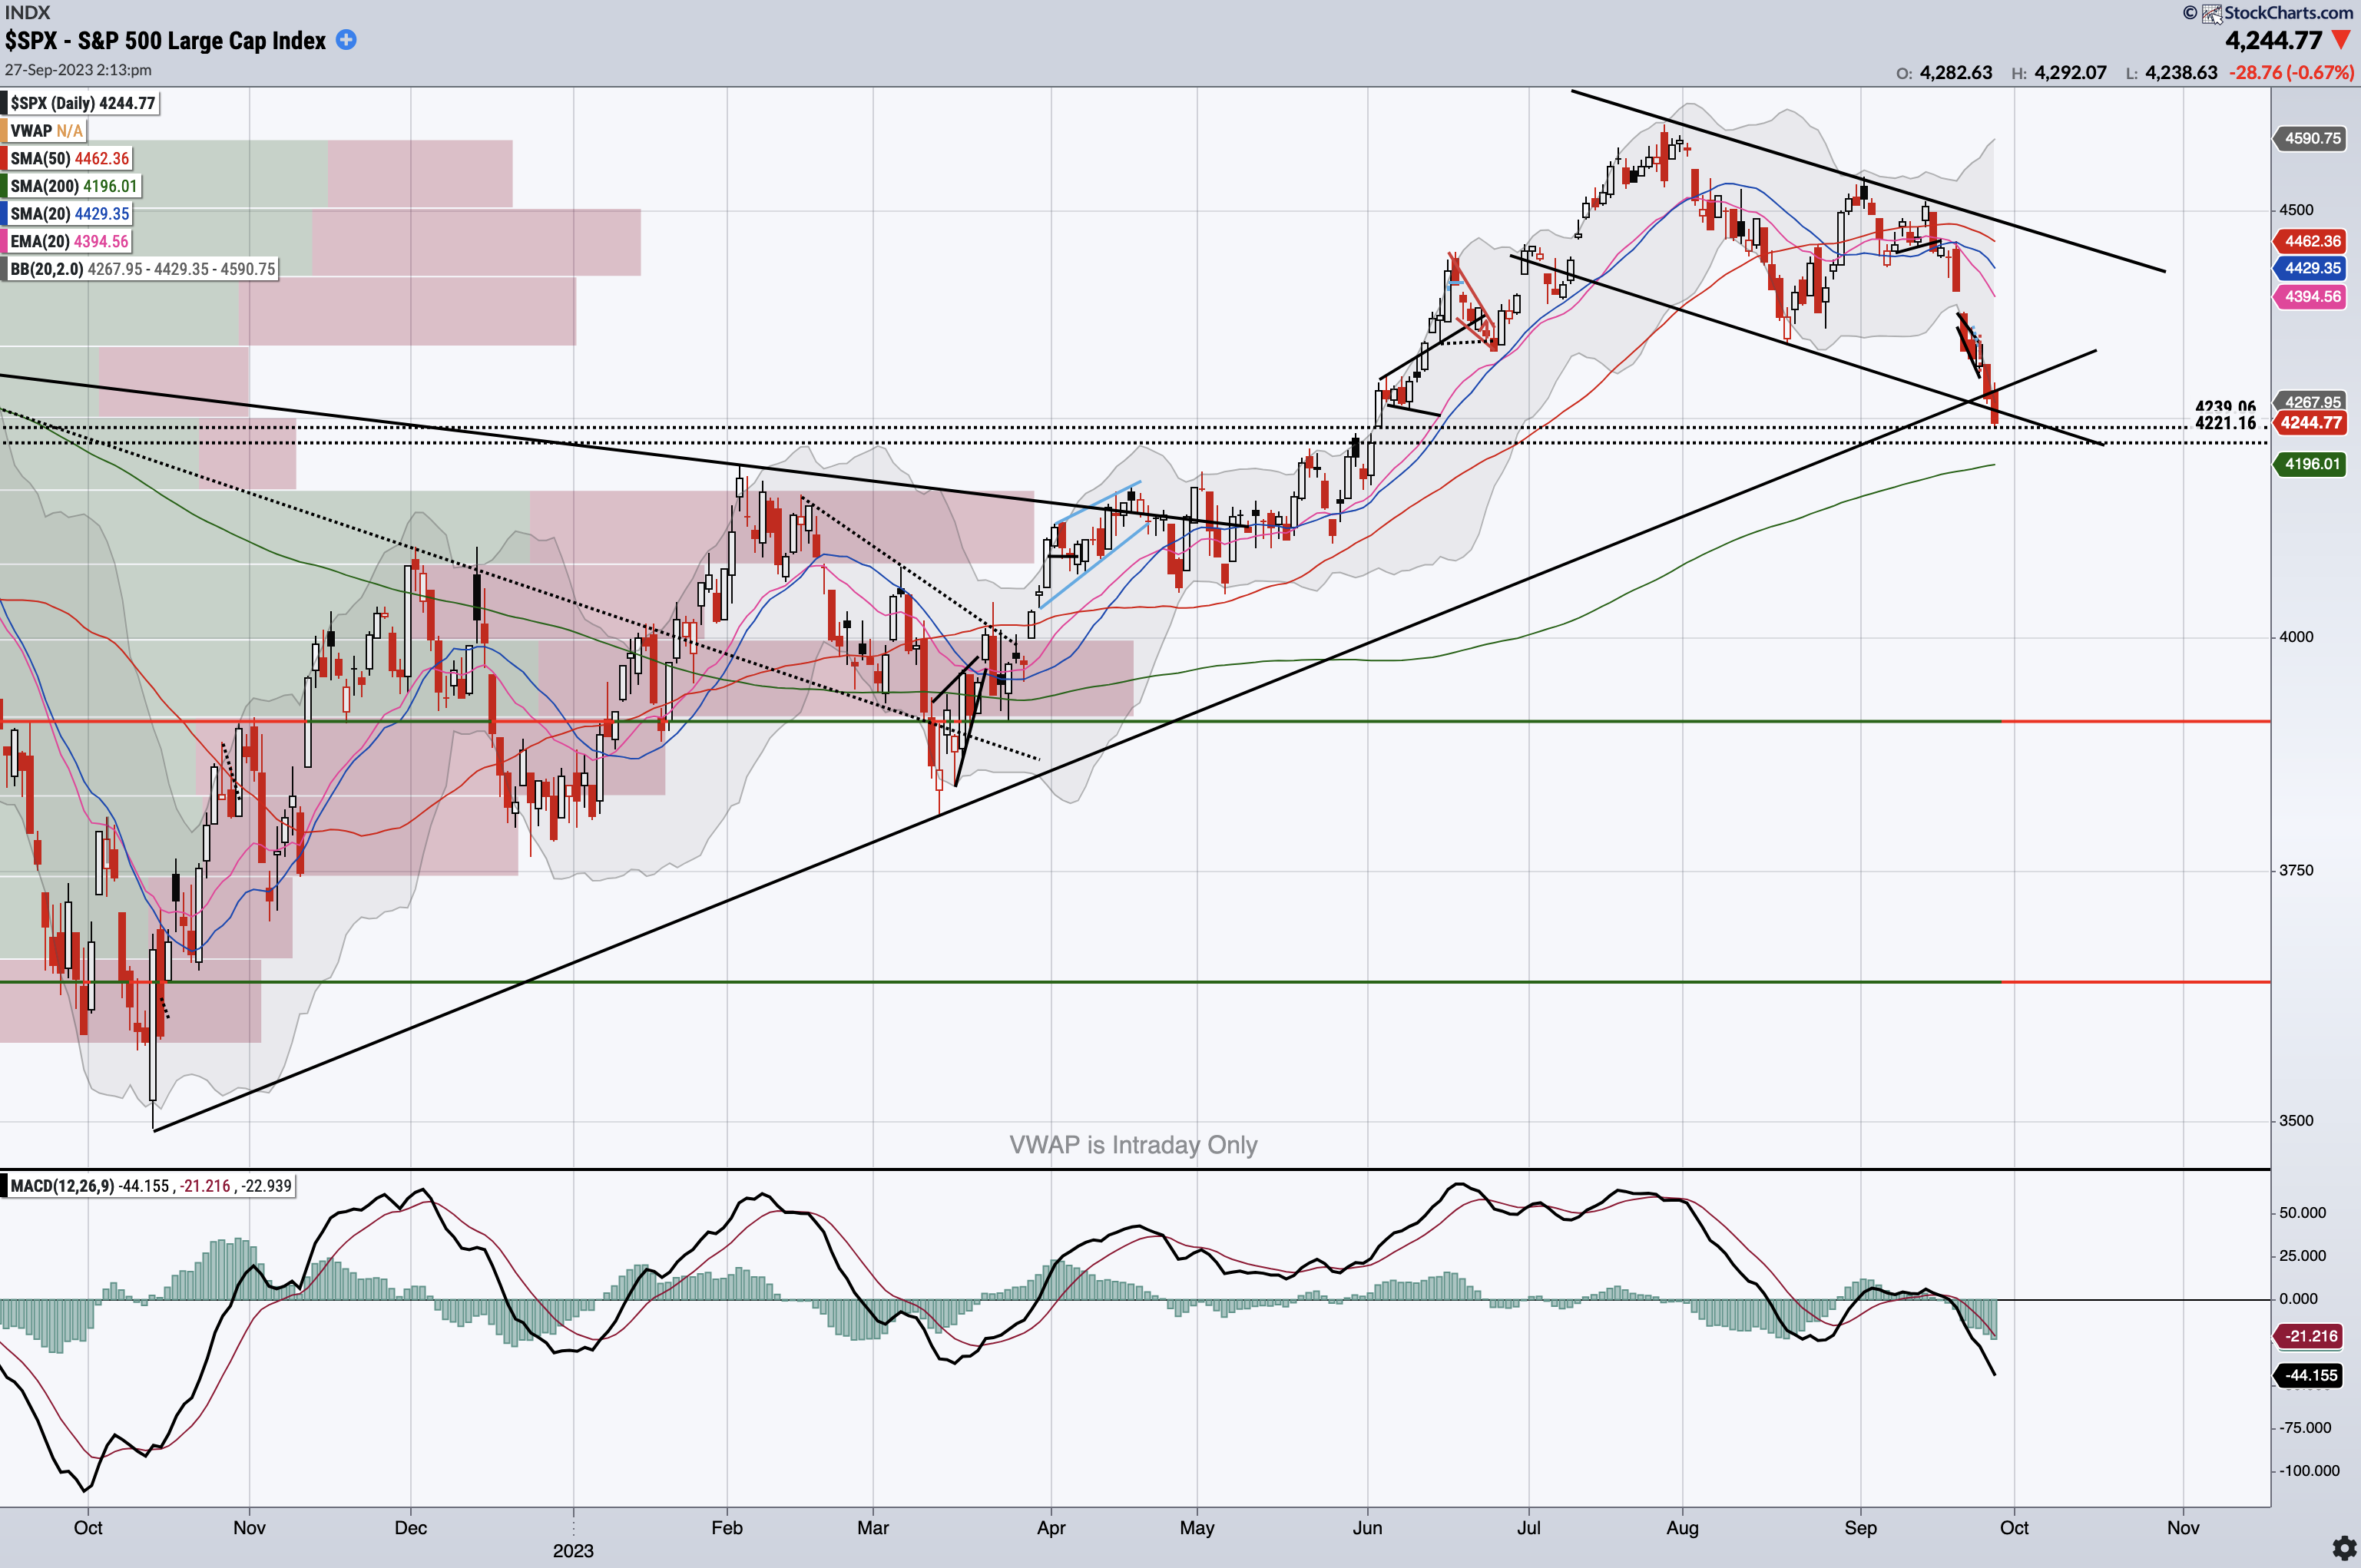Image resolution: width=2361 pixels, height=1568 pixels.
Task: Click the red 4244.77 last price tag
Action: tap(2311, 422)
